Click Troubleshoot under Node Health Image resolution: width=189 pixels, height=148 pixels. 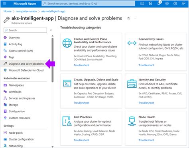[x=146, y=140]
